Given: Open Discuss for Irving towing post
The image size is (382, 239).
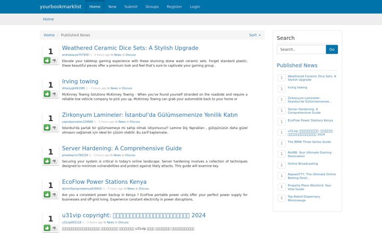Looking at the screenshot, I should 127,88.
